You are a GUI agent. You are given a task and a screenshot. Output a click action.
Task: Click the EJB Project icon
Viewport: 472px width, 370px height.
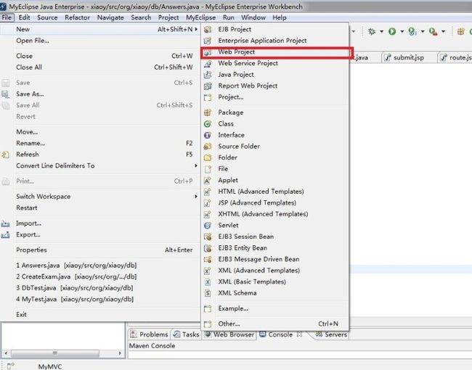coord(208,30)
